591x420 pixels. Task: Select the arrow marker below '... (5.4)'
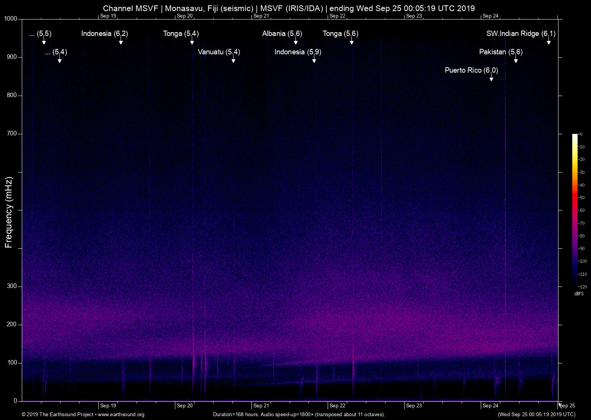point(60,59)
